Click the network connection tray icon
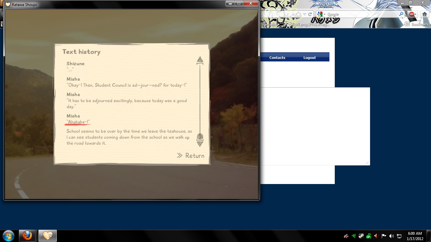 coord(399,236)
